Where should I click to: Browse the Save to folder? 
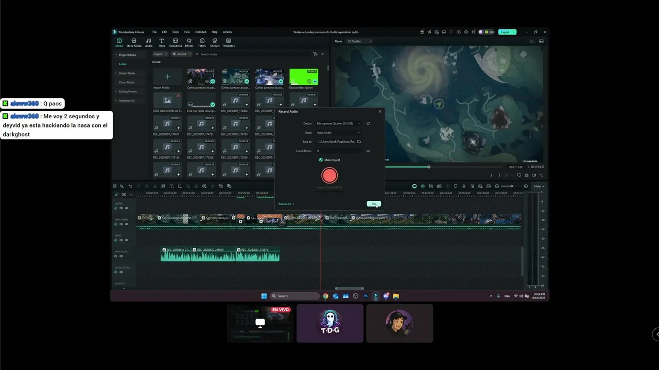(359, 141)
